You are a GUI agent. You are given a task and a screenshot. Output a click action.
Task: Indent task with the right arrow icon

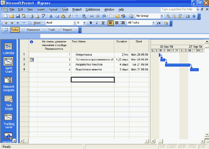coord(12,23)
